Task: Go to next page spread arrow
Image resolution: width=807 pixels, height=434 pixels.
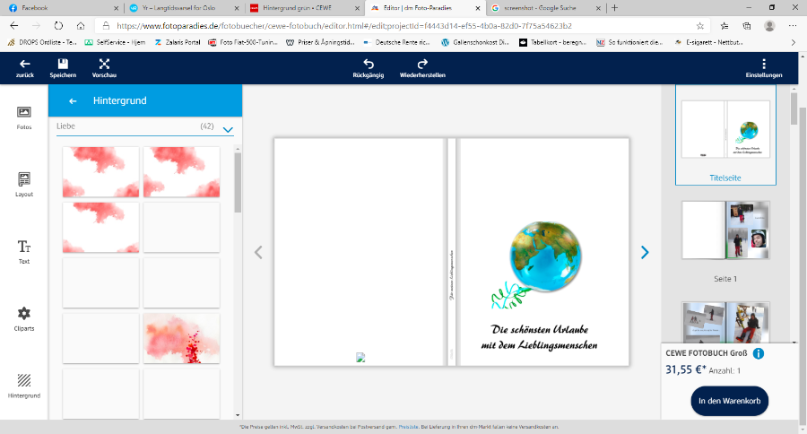Action: coord(645,252)
